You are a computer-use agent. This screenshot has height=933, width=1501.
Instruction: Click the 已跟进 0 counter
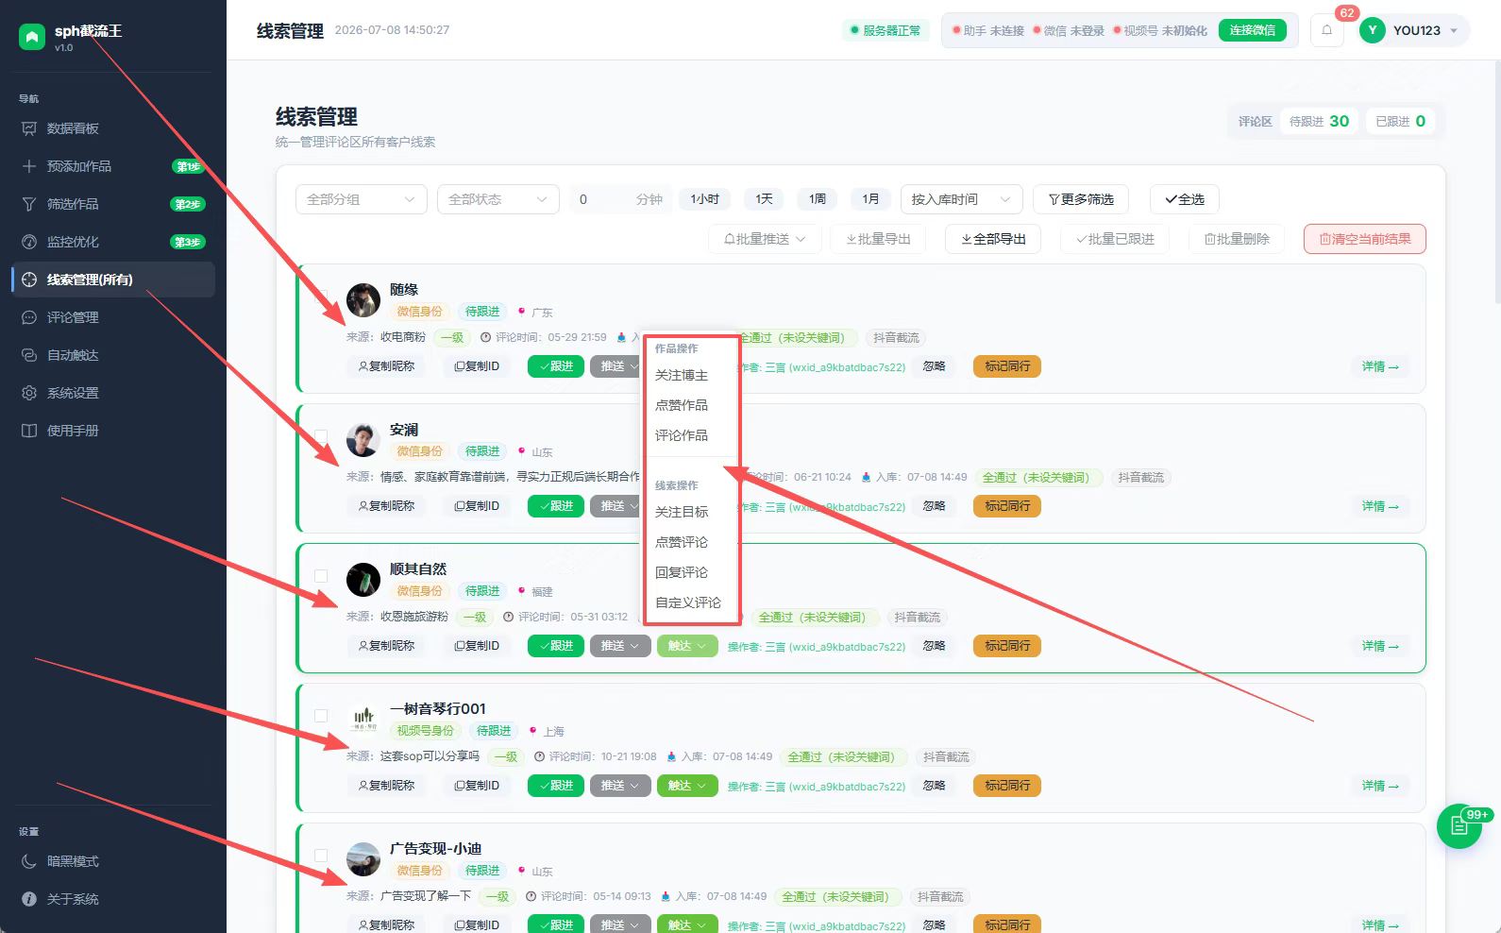1400,122
